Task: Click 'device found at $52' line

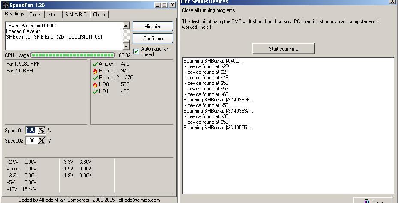Action: click(x=207, y=83)
